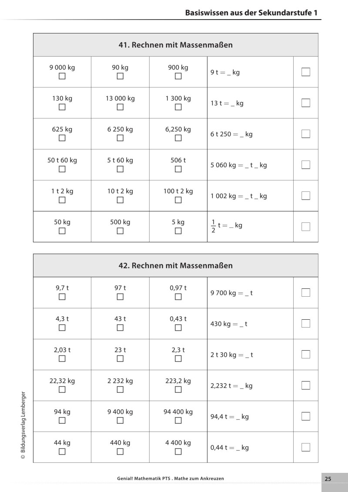Click the heading 42. Rechnen mit Massenmaßen

175,265
